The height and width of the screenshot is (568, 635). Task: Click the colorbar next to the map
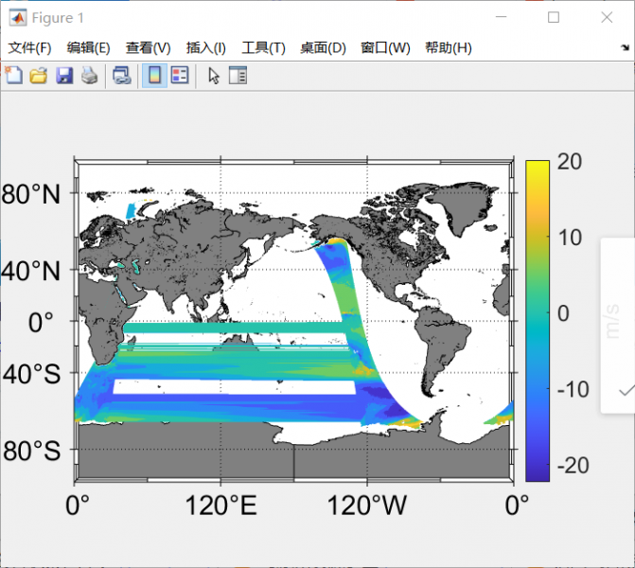point(537,320)
